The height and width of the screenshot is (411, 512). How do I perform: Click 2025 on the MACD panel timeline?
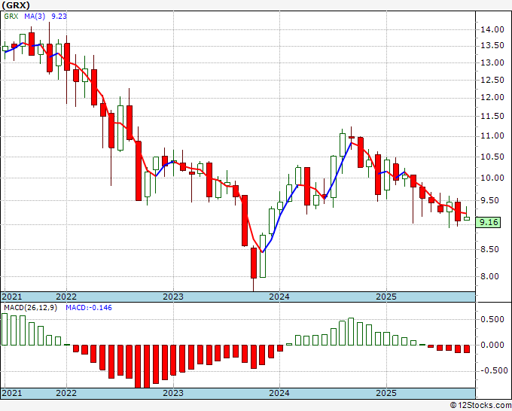pos(386,393)
